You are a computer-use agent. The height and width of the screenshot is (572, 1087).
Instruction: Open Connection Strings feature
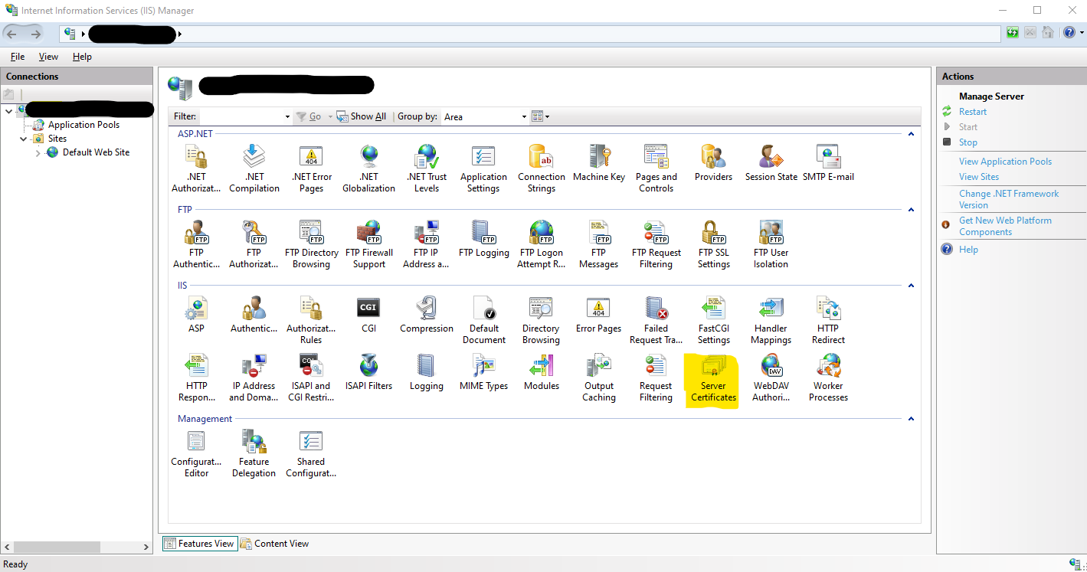(x=542, y=168)
